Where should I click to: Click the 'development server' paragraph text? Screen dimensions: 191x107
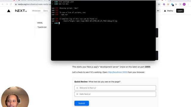(111, 67)
